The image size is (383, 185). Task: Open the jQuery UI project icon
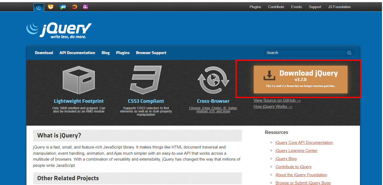(51, 7)
